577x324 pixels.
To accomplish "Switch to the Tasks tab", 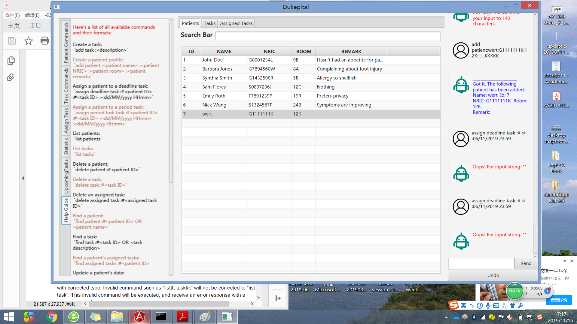I will 209,23.
